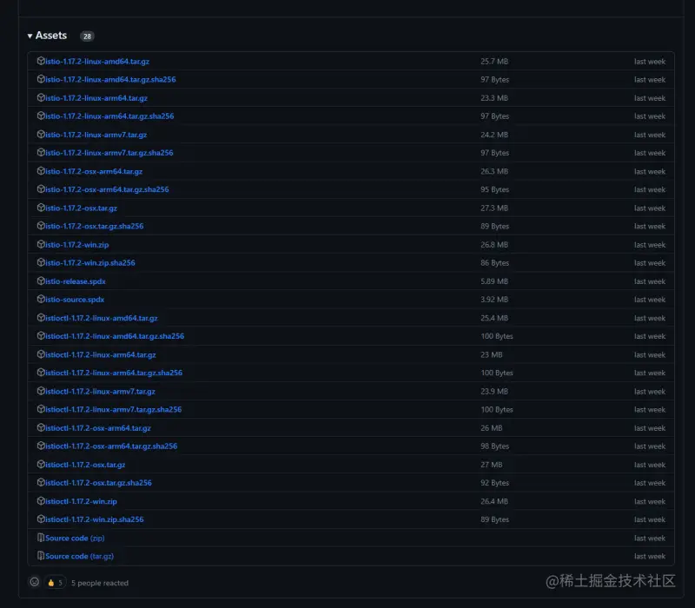This screenshot has height=608, width=695.
Task: Click package icon beside istio-1.17.2-osx.tar.gz
Action: coord(41,208)
